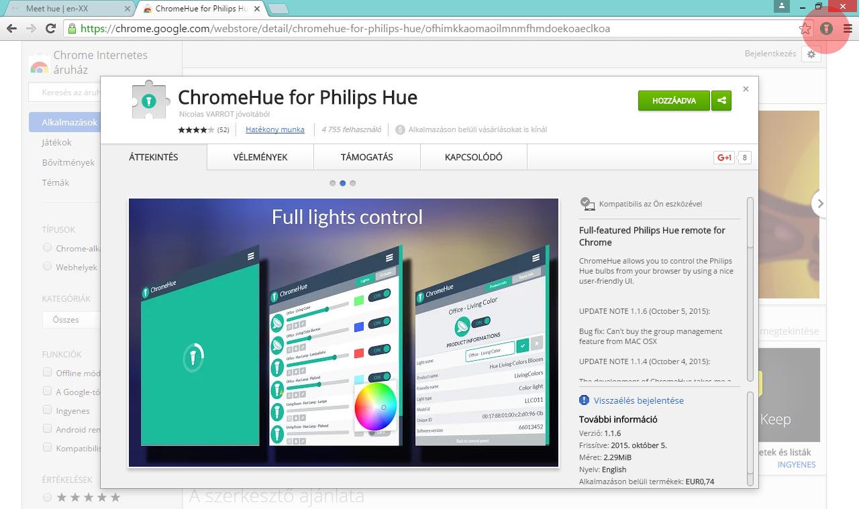The width and height of the screenshot is (859, 509).
Task: Tick the Ingyenes checkbox
Action: click(47, 410)
